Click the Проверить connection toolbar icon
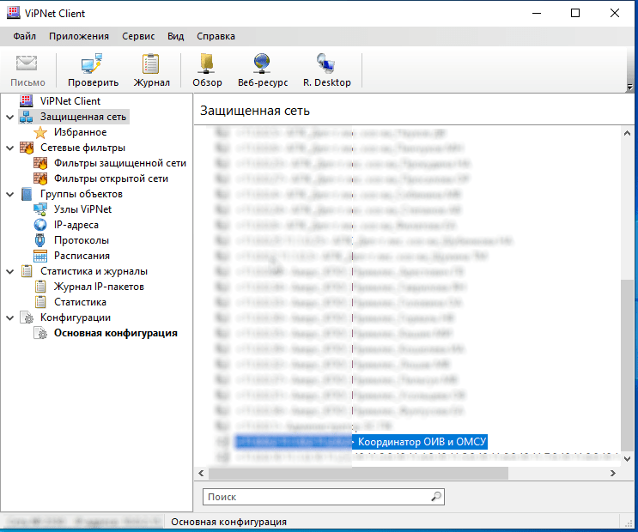The height and width of the screenshot is (532, 638). [92, 63]
